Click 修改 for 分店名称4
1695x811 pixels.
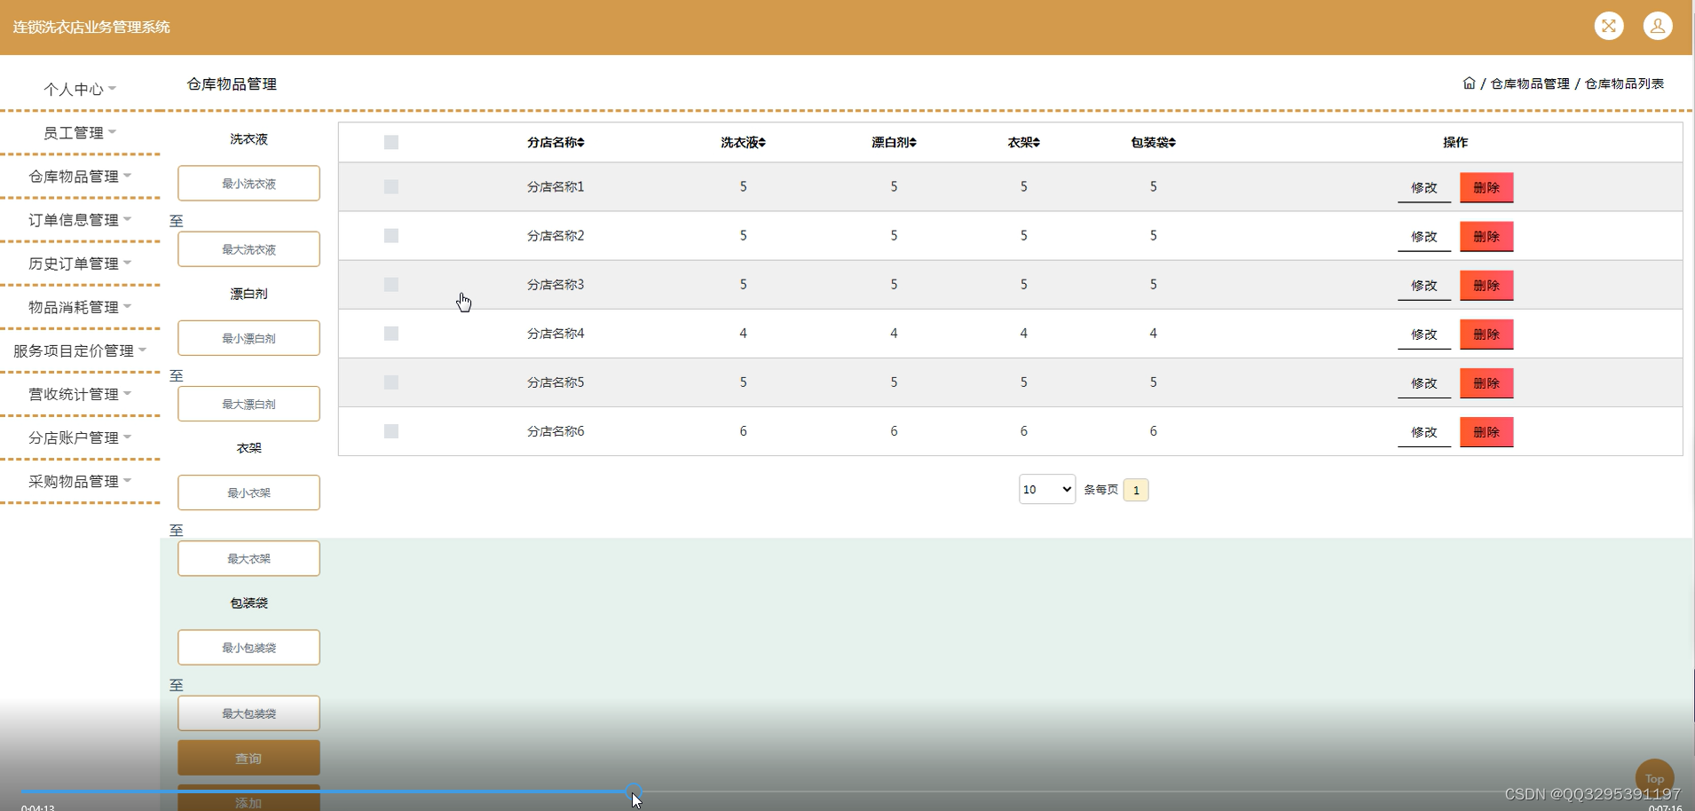tap(1423, 334)
